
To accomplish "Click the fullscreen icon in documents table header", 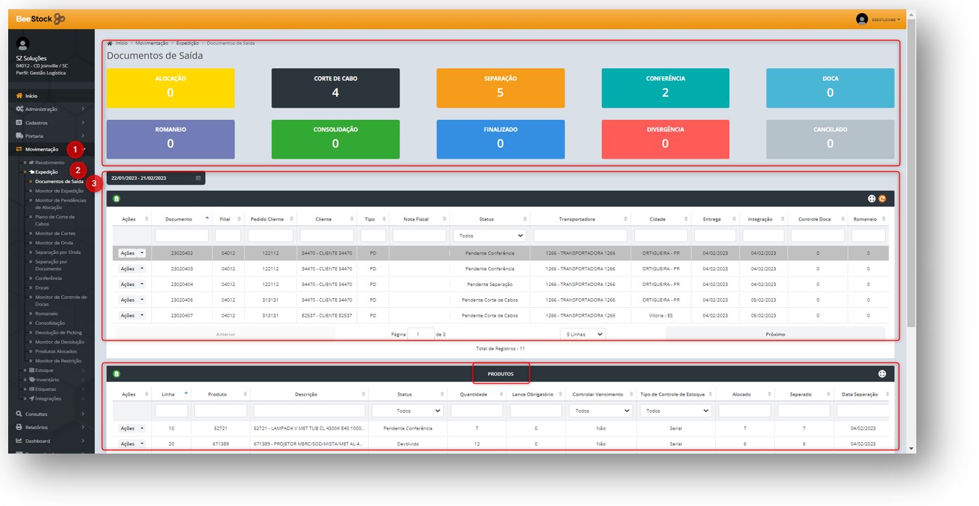I will coord(871,199).
